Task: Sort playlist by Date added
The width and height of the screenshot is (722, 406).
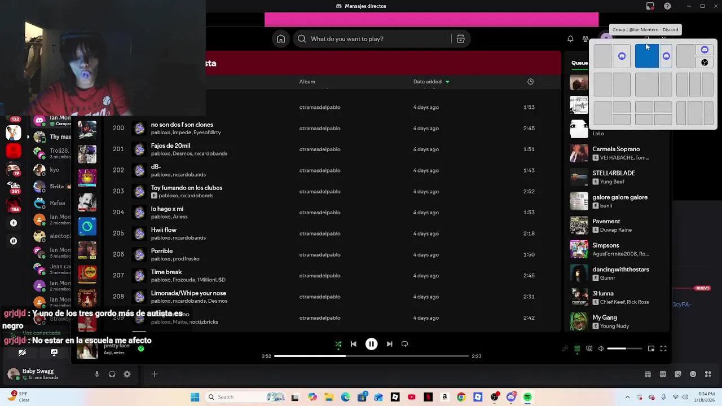Action: [x=432, y=82]
